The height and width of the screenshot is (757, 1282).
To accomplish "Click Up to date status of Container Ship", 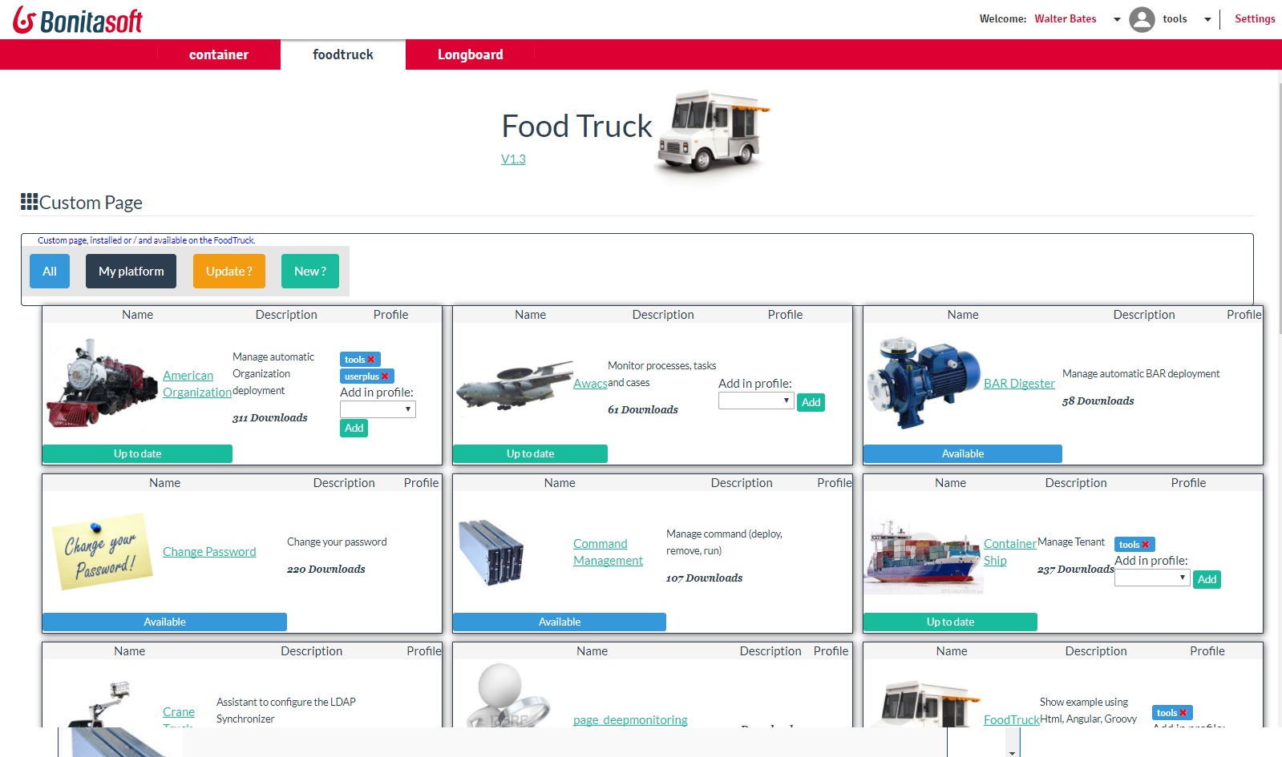I will (x=950, y=622).
